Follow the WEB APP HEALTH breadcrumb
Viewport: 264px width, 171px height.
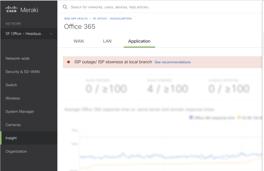(76, 18)
